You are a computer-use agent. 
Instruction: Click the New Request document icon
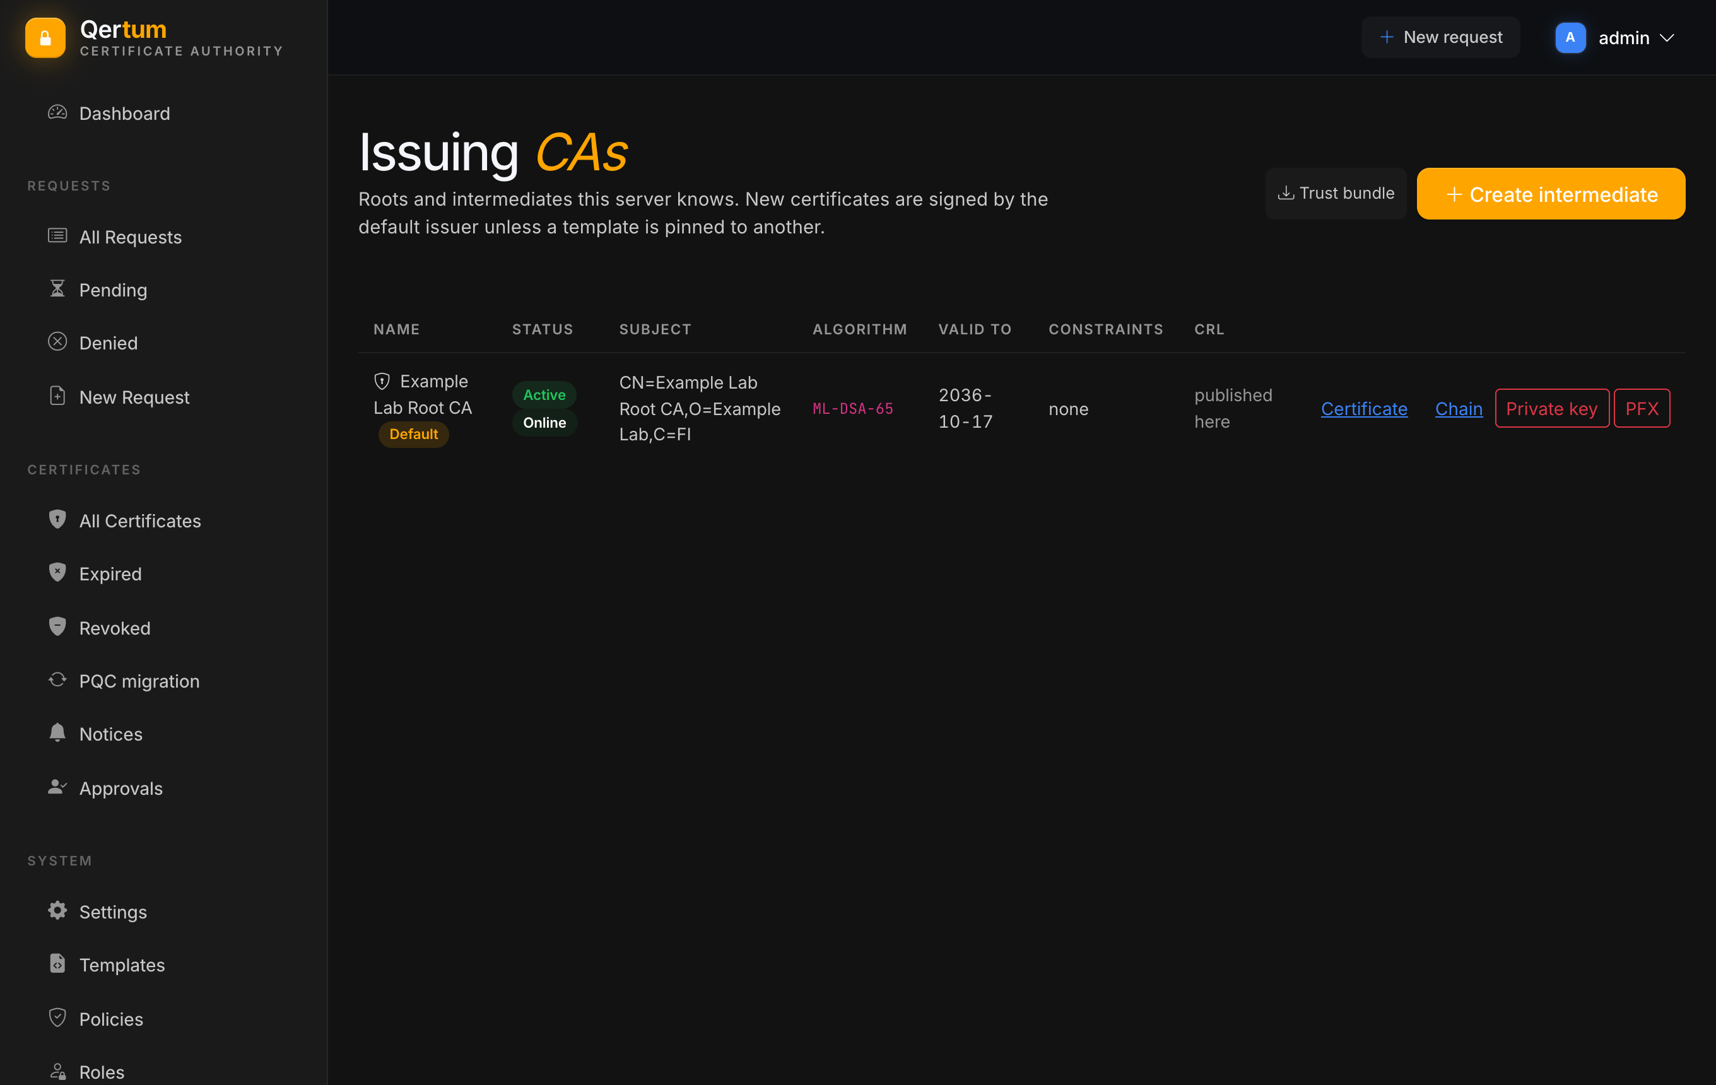tap(57, 396)
